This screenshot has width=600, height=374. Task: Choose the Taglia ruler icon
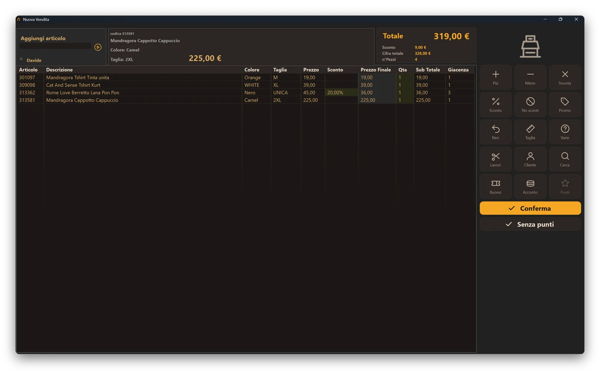(530, 129)
